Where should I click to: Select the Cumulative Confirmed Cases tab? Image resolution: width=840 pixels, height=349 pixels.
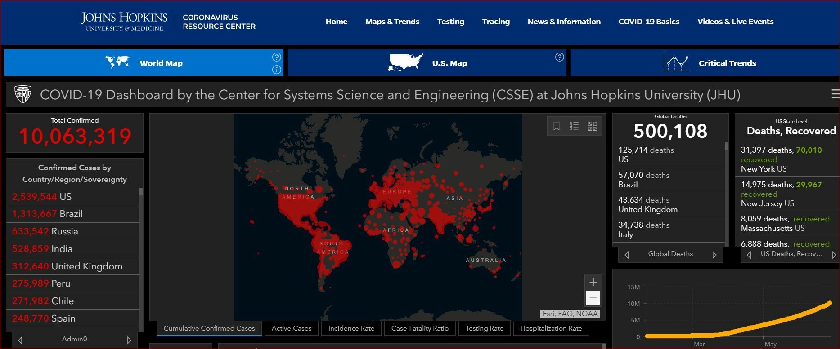click(209, 328)
